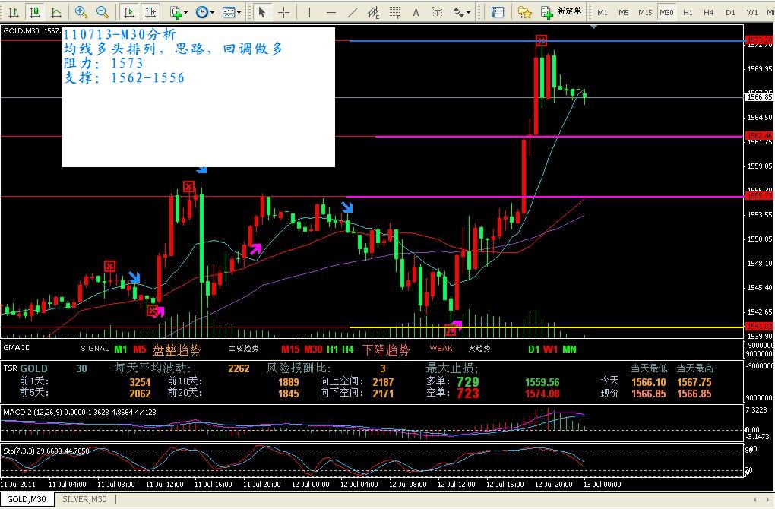Select the text label tool
Viewport: 775px width, 509px height.
(x=416, y=12)
